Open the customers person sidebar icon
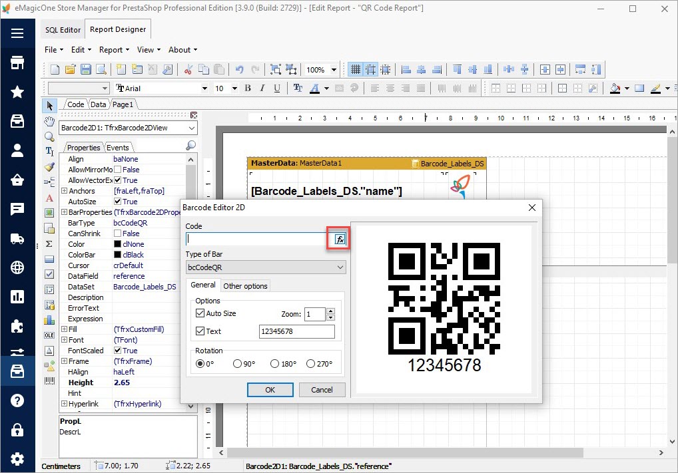This screenshot has height=473, width=678. (x=17, y=150)
